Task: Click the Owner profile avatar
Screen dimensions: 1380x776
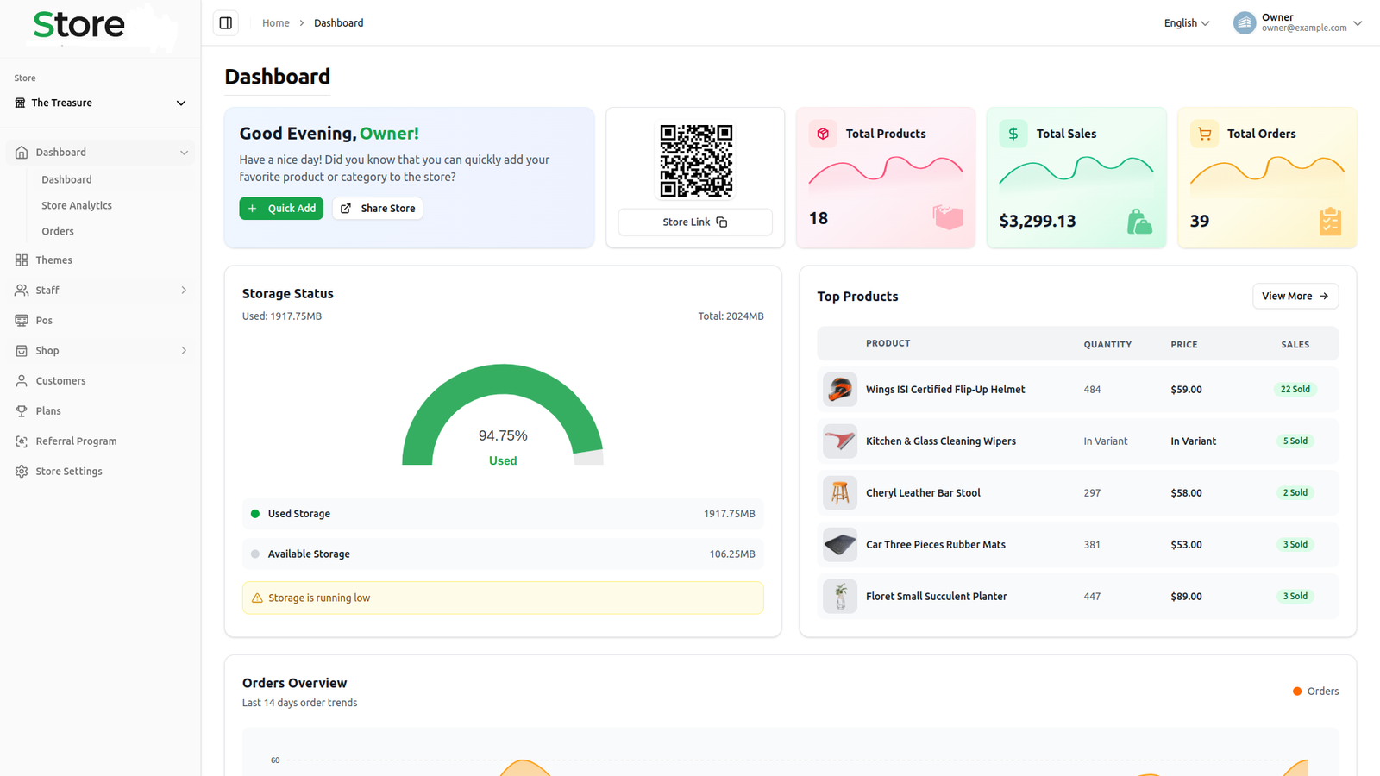Action: click(1244, 23)
